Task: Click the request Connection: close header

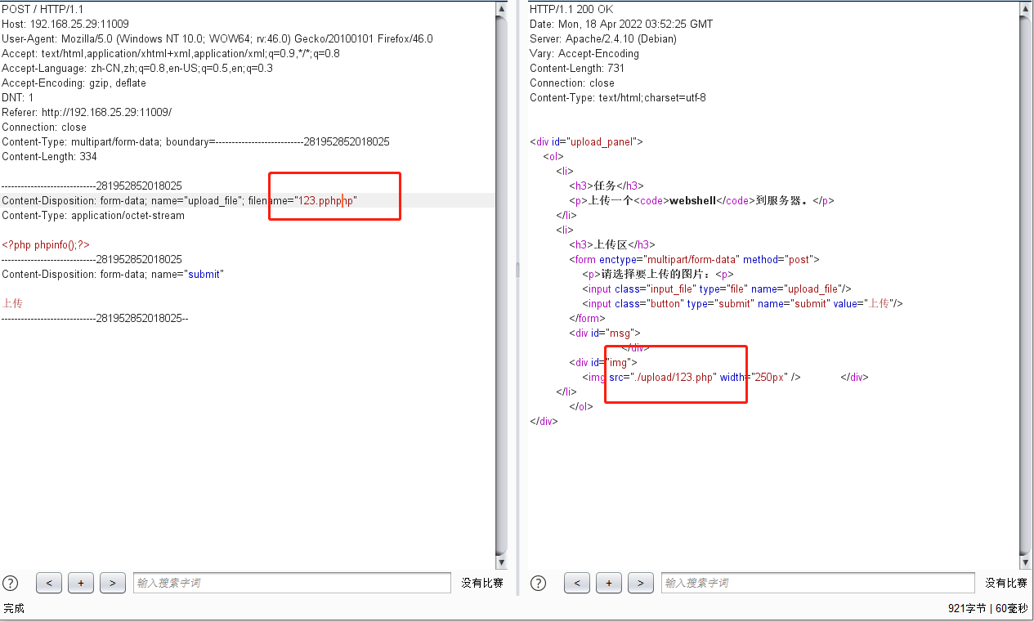Action: pos(44,127)
